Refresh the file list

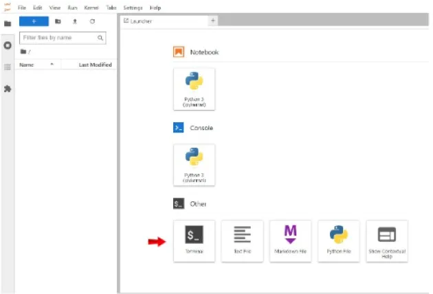click(x=93, y=21)
